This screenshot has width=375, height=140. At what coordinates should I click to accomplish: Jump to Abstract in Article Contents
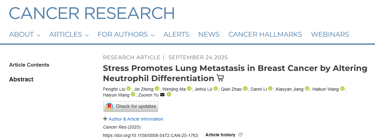pyautogui.click(x=21, y=79)
